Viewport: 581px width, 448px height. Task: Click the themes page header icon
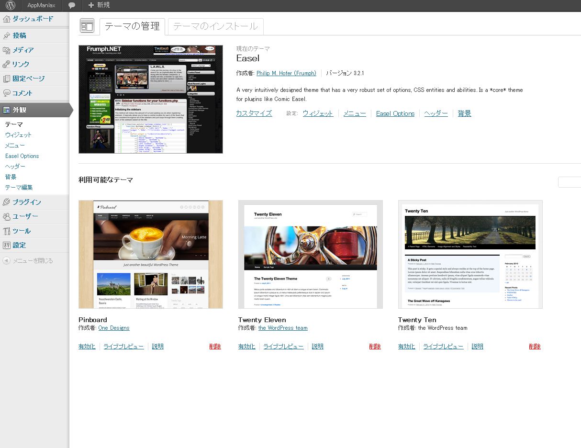click(x=87, y=26)
